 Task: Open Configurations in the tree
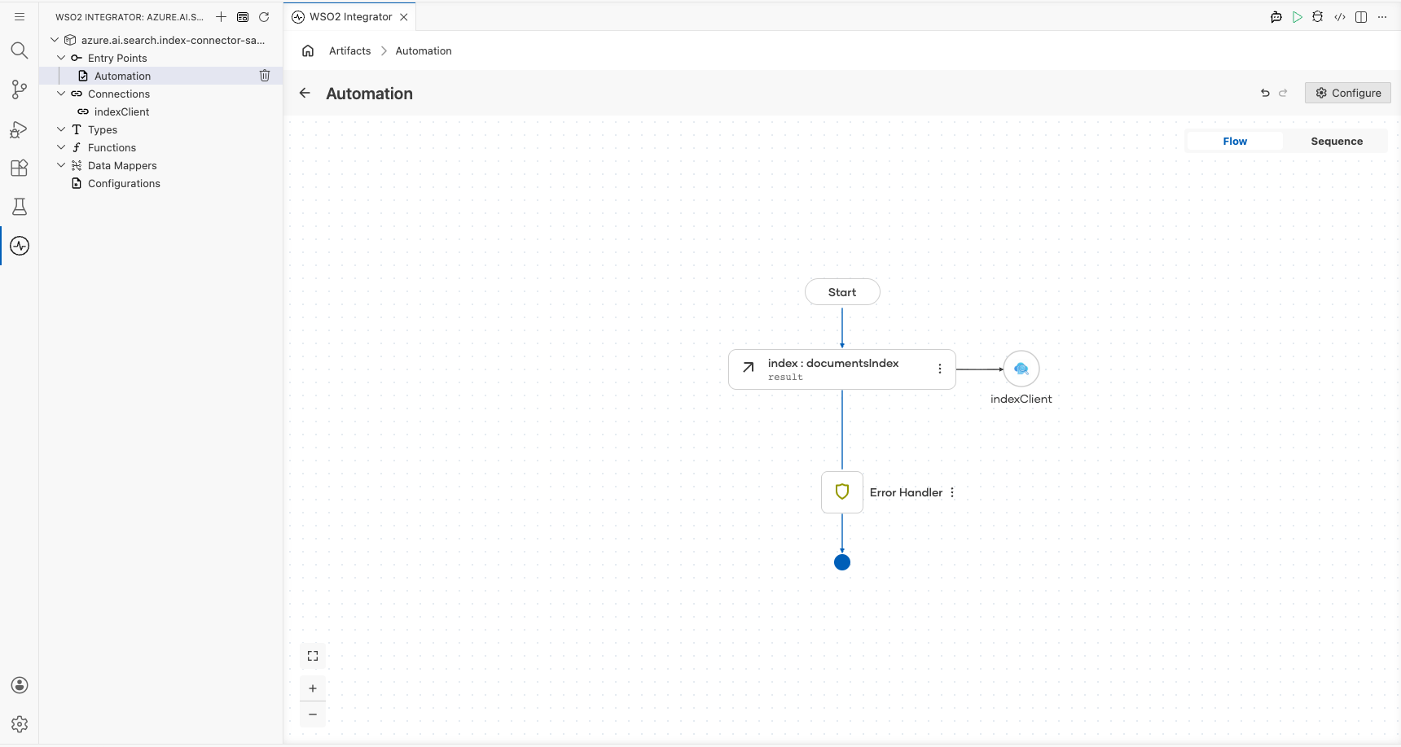[124, 183]
